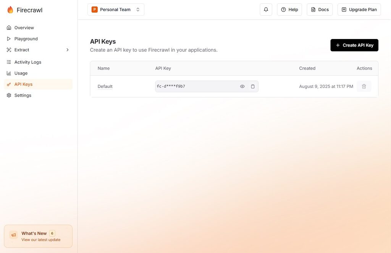This screenshot has height=253, width=391.
Task: Copy the Default API key to clipboard
Action: (253, 86)
